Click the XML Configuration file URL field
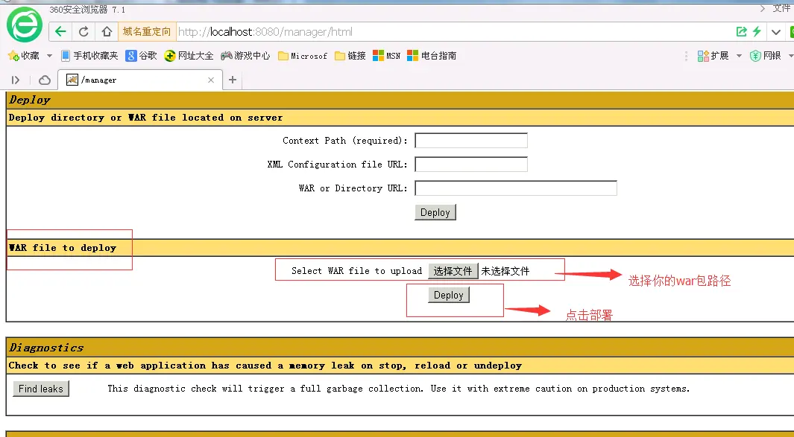 471,165
